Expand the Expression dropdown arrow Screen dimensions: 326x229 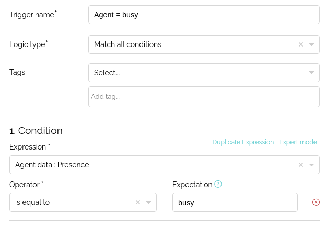(311, 165)
